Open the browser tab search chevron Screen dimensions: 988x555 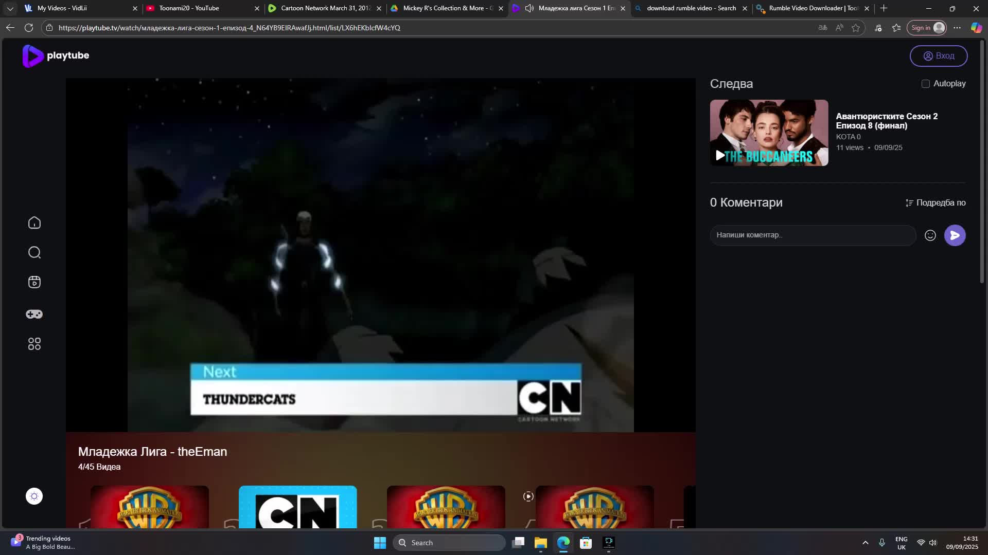tap(10, 8)
